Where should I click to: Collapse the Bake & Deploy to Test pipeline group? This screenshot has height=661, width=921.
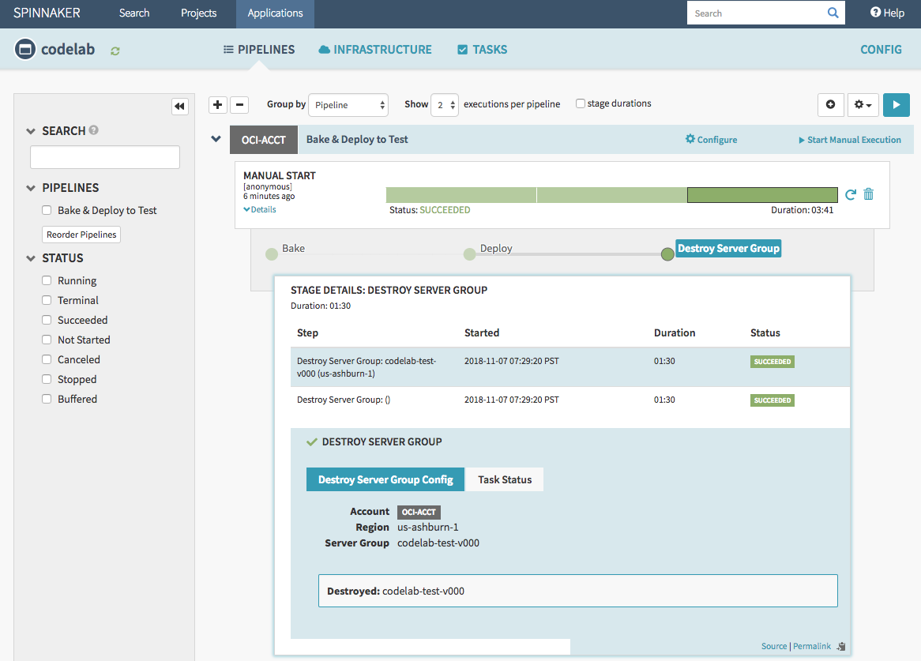coord(216,139)
